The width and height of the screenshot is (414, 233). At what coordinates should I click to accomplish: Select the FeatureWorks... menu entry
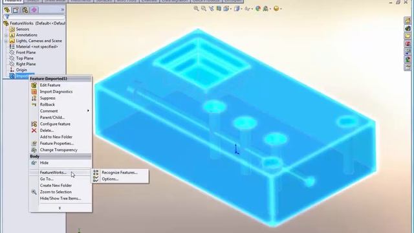pos(53,173)
